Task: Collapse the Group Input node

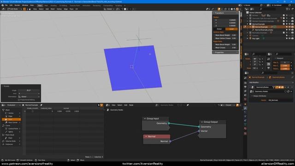Action: 145,119
